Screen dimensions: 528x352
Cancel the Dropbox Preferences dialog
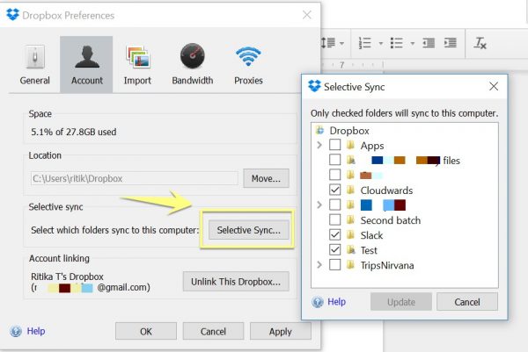pos(213,332)
